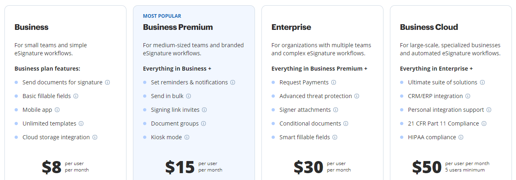Select the Enterprise plan title
The width and height of the screenshot is (516, 180).
pyautogui.click(x=291, y=27)
